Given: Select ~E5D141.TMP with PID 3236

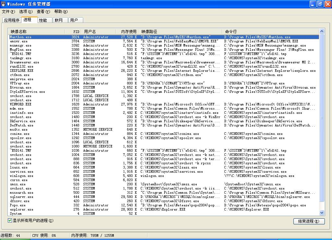Looking at the screenshot, I should point(164,54).
